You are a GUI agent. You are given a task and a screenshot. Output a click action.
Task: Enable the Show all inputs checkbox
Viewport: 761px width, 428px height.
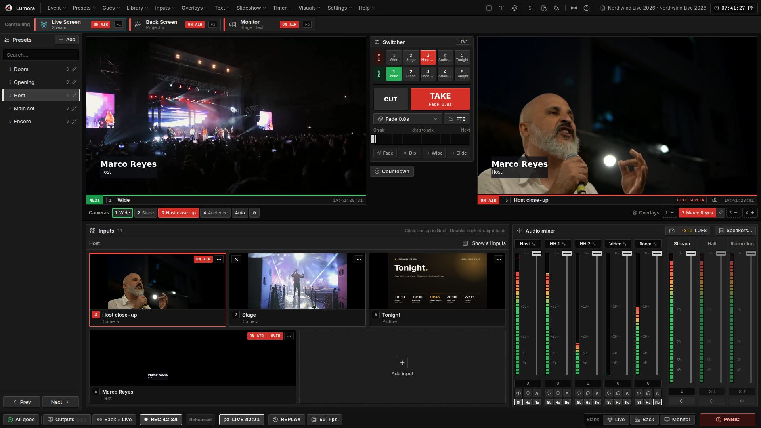465,243
